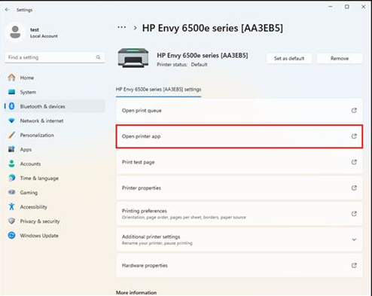Click the search magnifier icon
Viewport: 372px width, 296px height.
point(98,57)
